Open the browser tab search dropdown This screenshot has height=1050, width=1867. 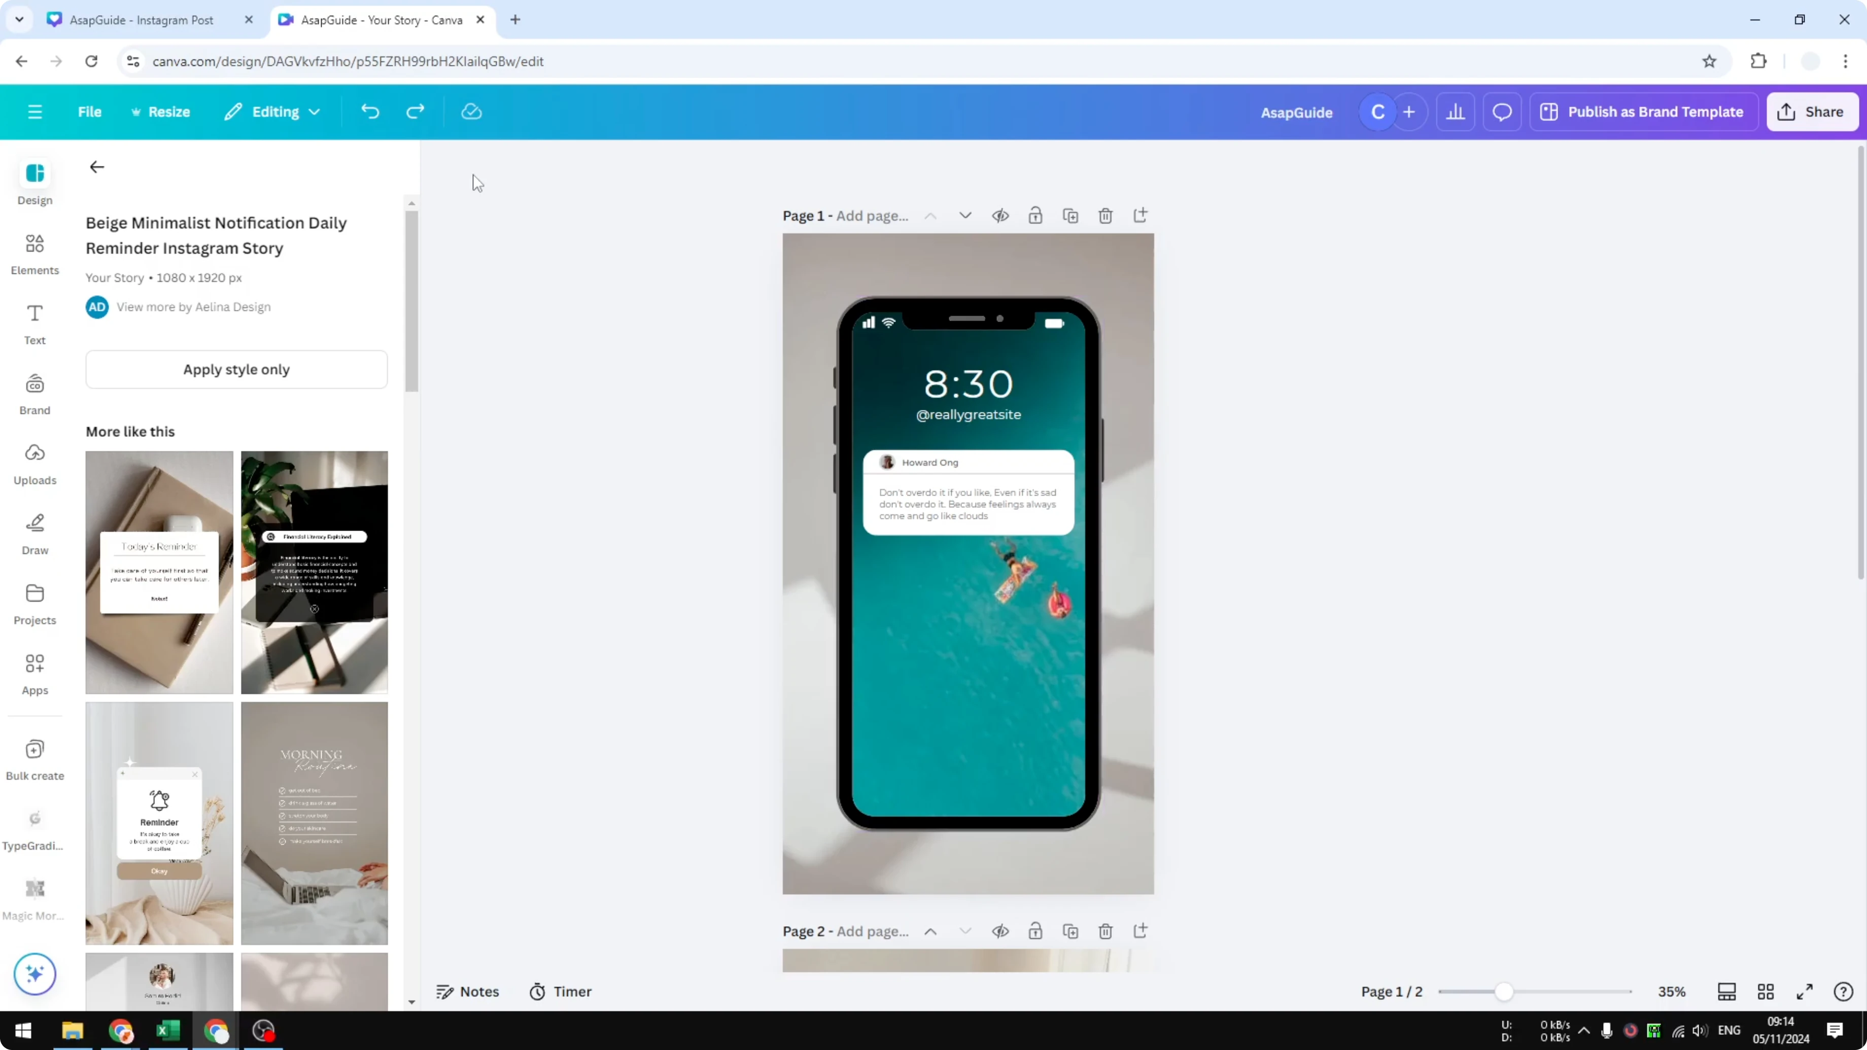[x=20, y=20]
